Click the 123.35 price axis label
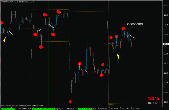The height and width of the screenshot is (110, 169). click(166, 25)
